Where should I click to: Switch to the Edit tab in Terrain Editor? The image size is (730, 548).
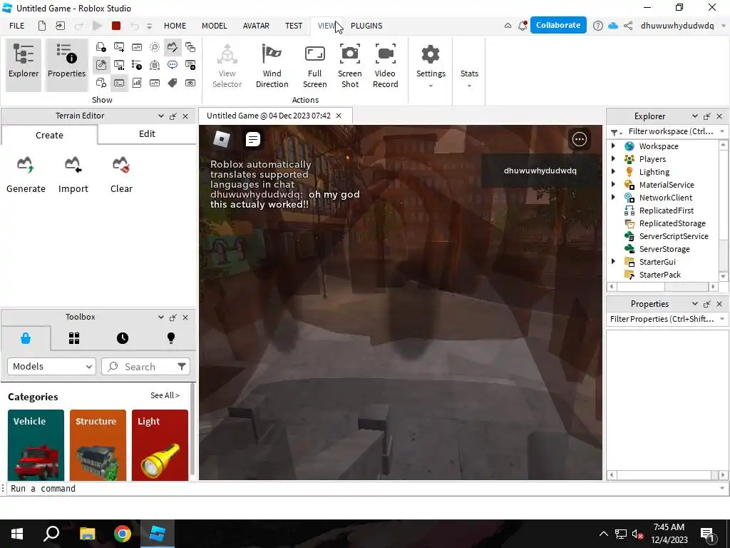[x=147, y=134]
